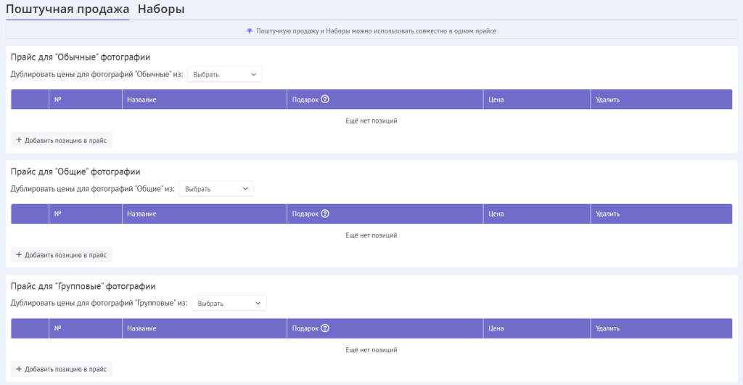Open the "Выбрать" dropdown for "Общие" photos

(x=216, y=189)
